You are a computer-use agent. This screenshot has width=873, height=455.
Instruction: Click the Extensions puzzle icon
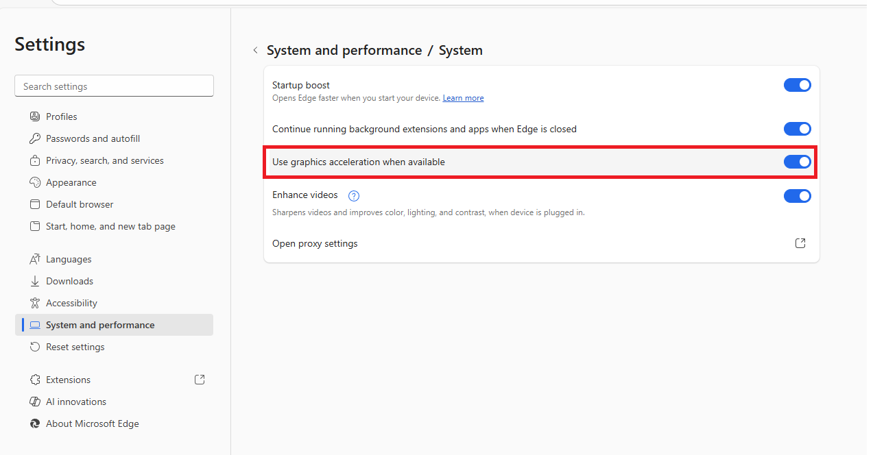(x=35, y=380)
